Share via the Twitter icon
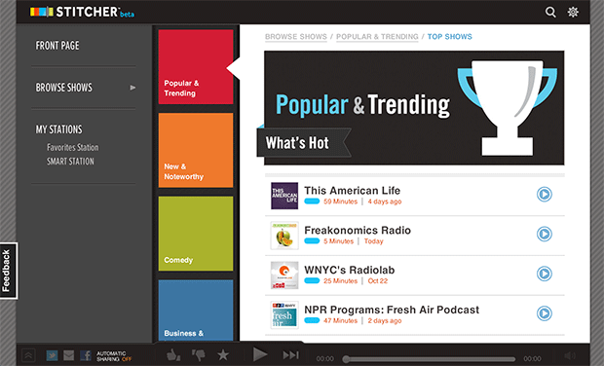 (x=52, y=355)
